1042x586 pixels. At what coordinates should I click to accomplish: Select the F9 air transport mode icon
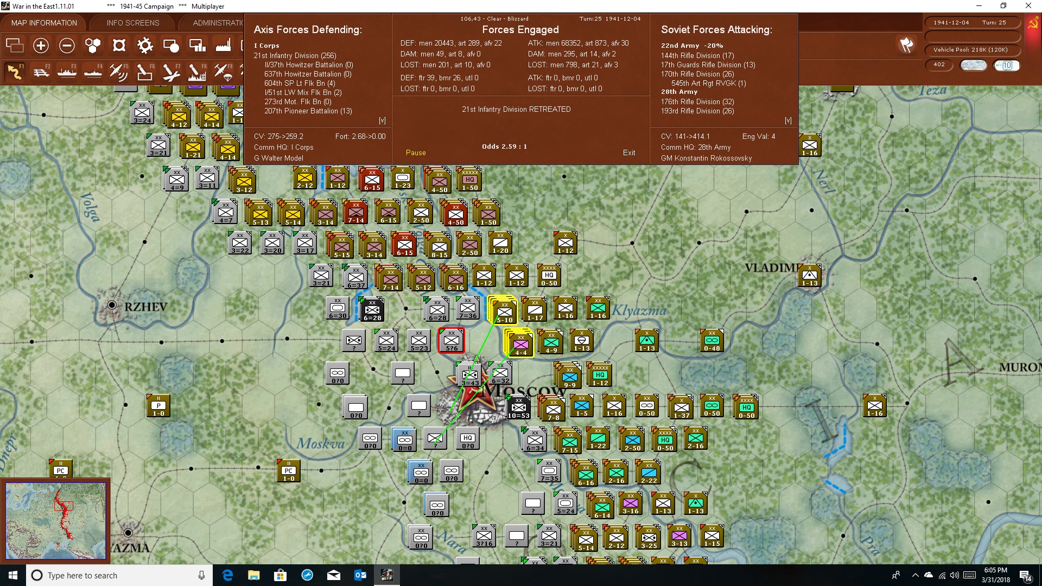[223, 72]
